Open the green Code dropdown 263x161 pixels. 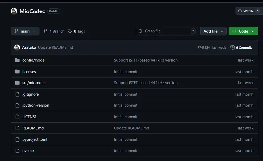tap(243, 31)
